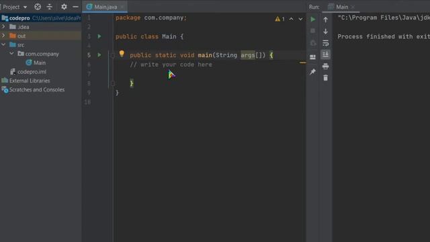Collapse the main method fold marker
The image size is (430, 242).
pyautogui.click(x=113, y=55)
